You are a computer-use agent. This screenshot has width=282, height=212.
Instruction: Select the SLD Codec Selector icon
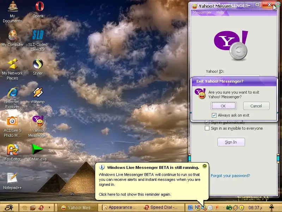(38, 40)
